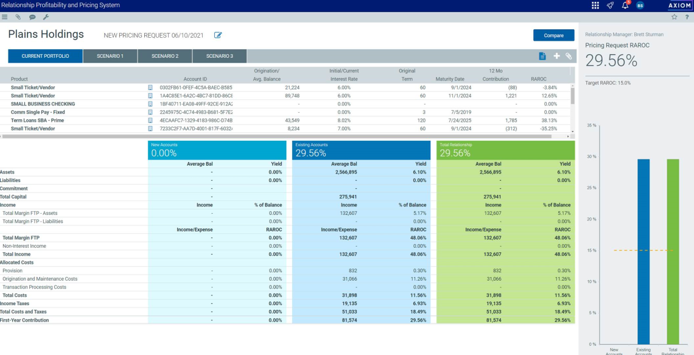The width and height of the screenshot is (694, 355).
Task: Add a new scenario with the plus icon
Action: tap(556, 55)
